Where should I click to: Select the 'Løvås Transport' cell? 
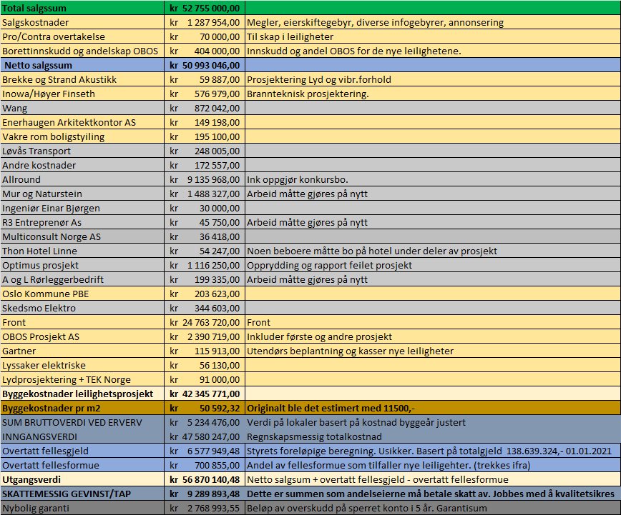click(x=82, y=151)
